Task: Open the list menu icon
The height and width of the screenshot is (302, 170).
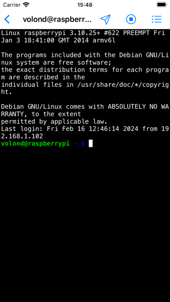Action: click(x=157, y=19)
